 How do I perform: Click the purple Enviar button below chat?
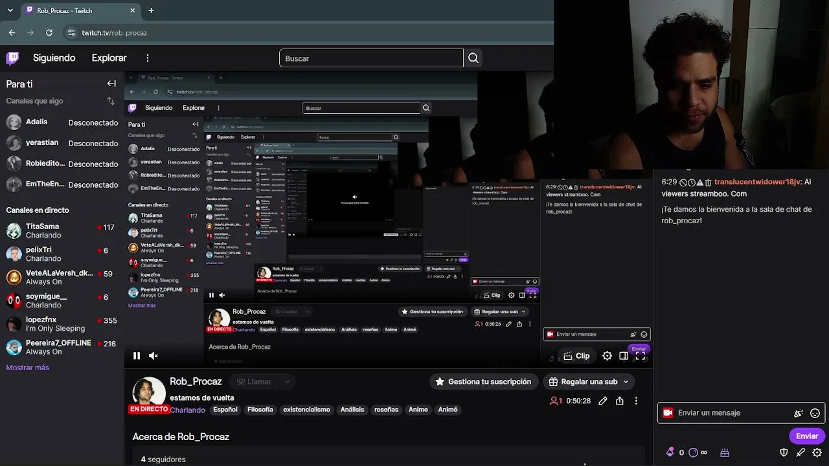[807, 436]
